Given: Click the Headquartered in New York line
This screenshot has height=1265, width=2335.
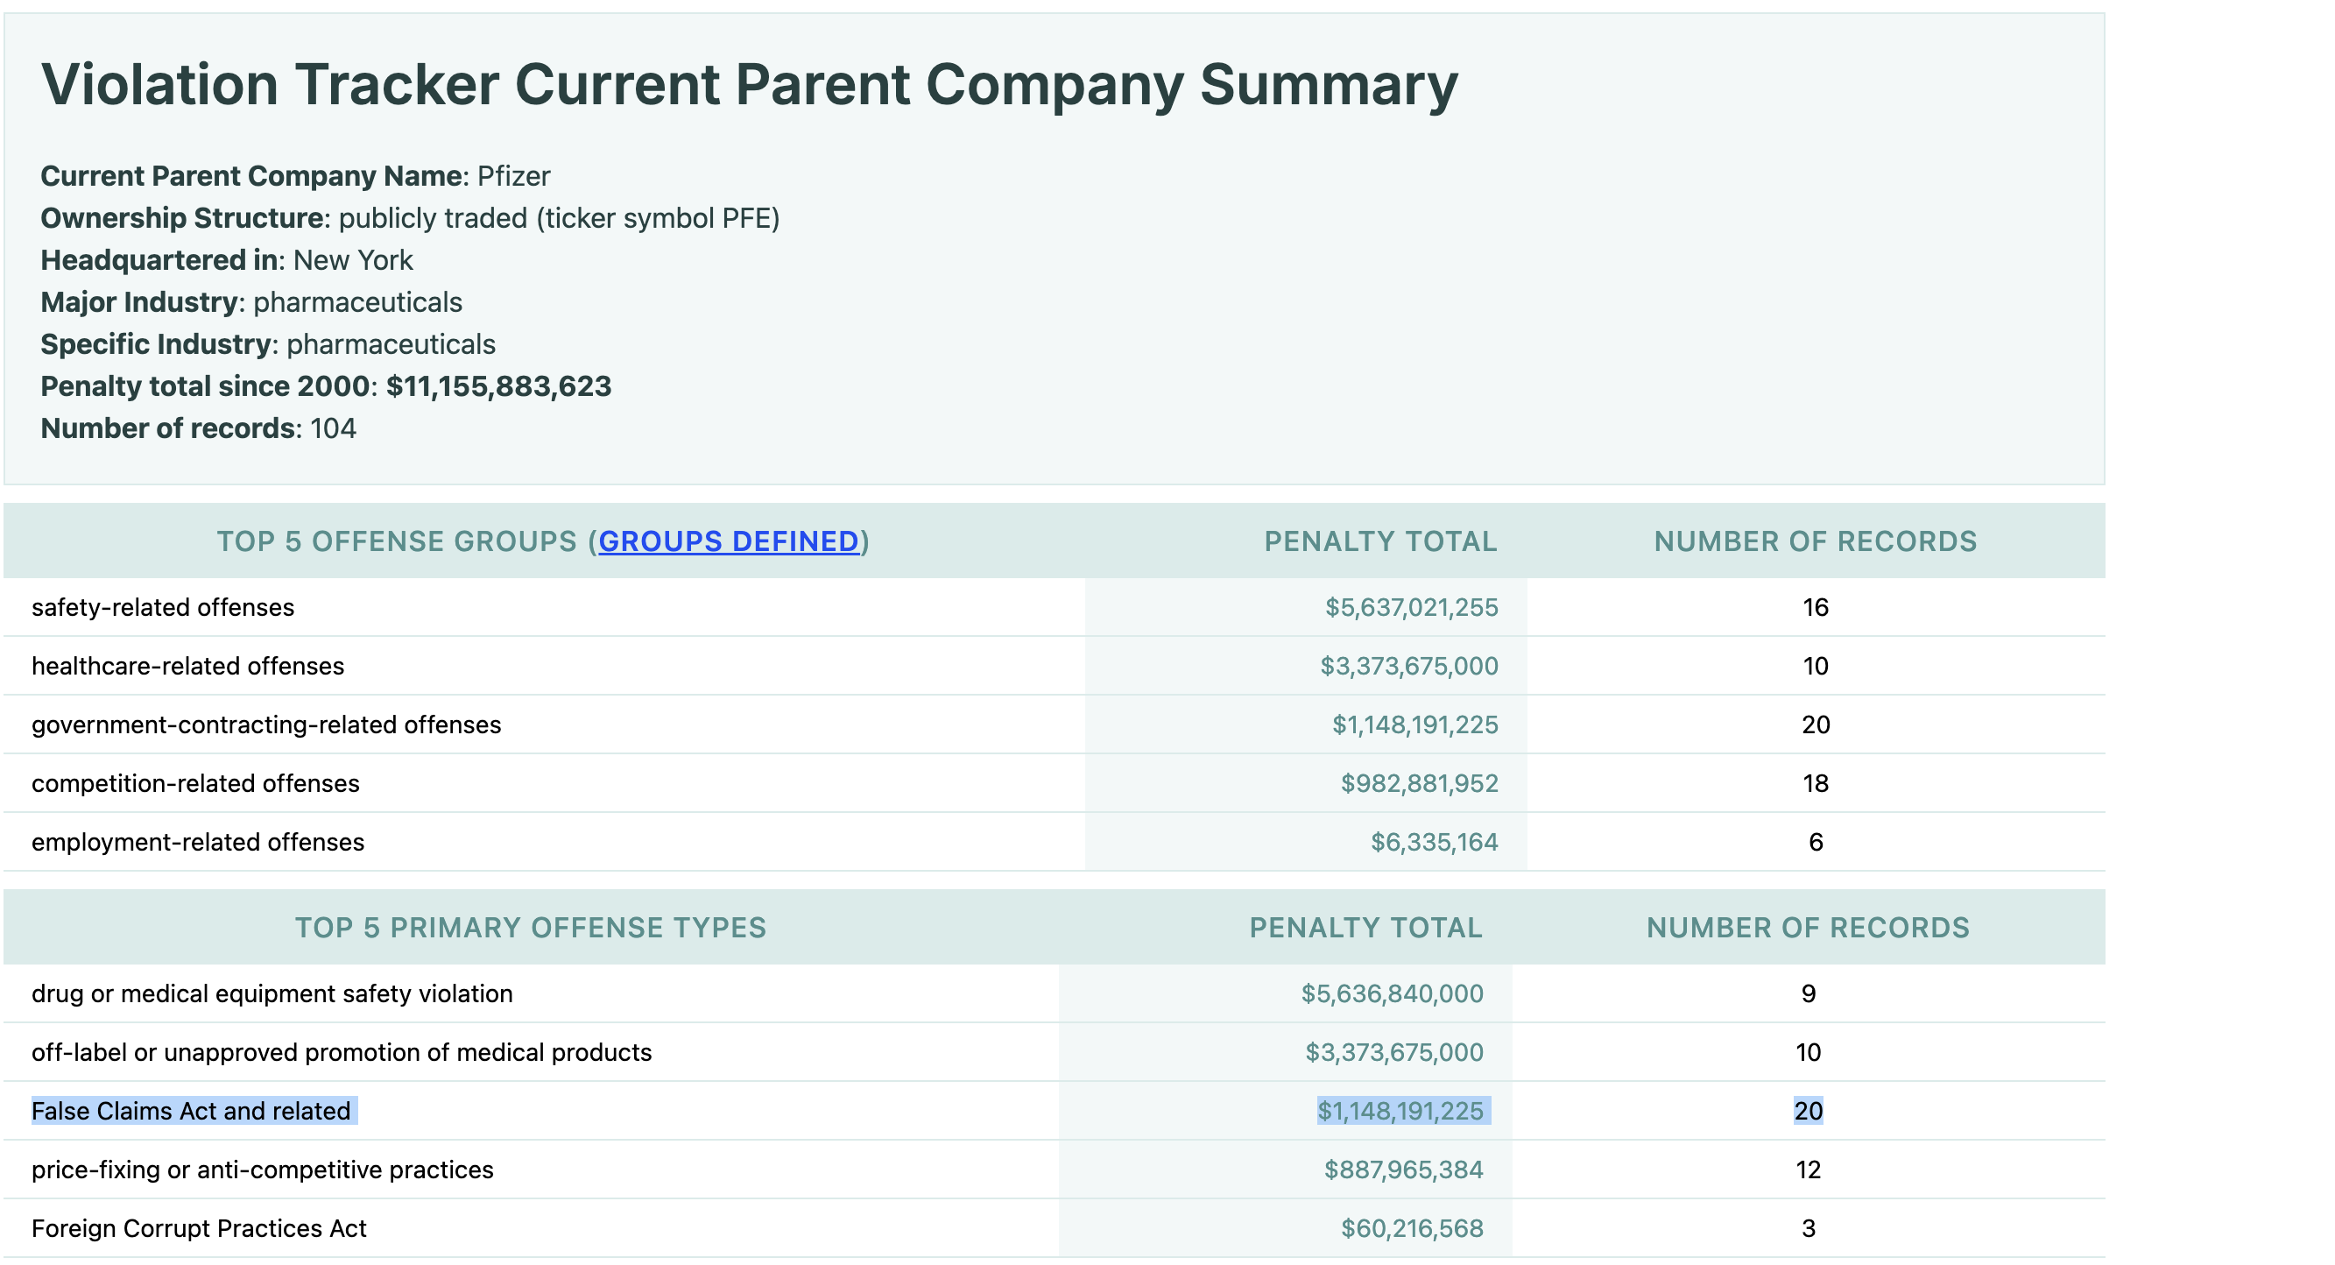Looking at the screenshot, I should click(x=227, y=260).
